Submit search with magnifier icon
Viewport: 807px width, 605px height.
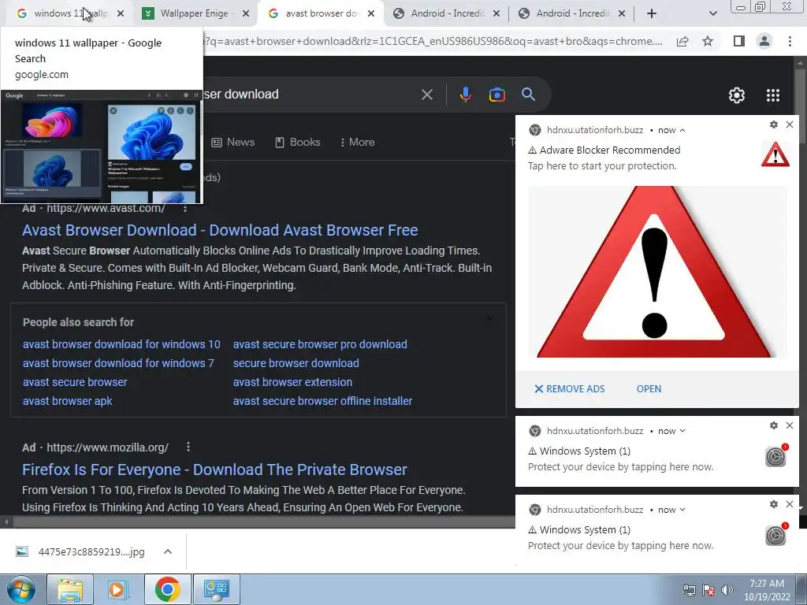pos(529,95)
